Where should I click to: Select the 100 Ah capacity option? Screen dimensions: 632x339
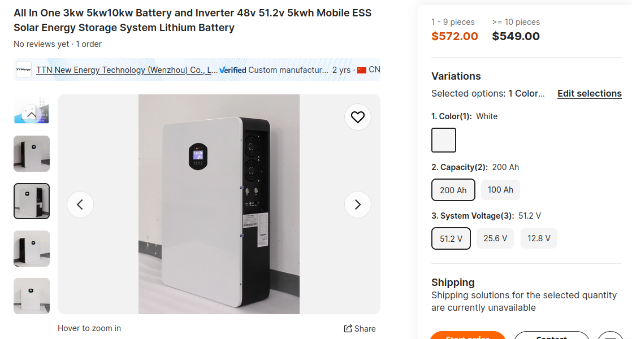tap(500, 190)
